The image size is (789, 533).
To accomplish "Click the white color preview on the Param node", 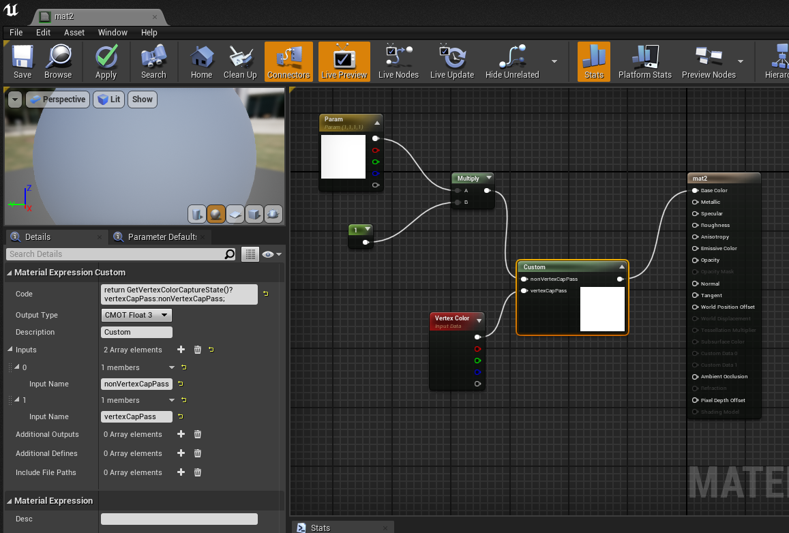I will point(343,156).
